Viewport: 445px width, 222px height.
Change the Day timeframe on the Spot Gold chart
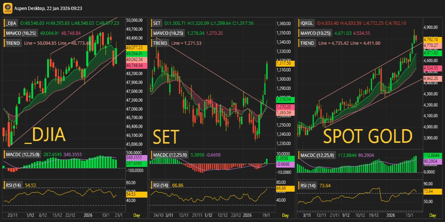pos(432,215)
